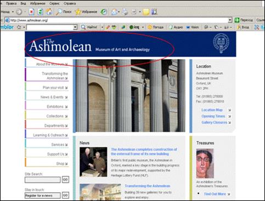Open the Vision toolbar button

coord(193,27)
